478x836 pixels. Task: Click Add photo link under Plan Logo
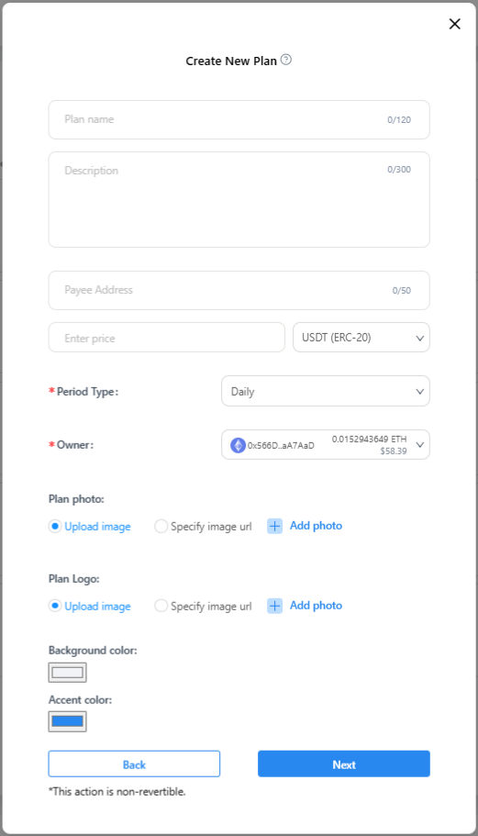tap(316, 606)
